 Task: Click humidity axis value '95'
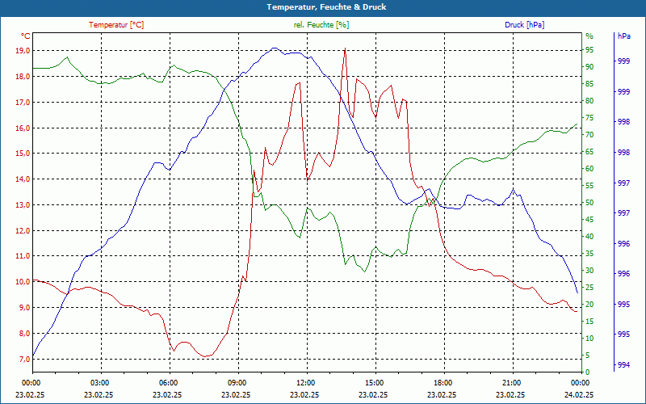589,50
